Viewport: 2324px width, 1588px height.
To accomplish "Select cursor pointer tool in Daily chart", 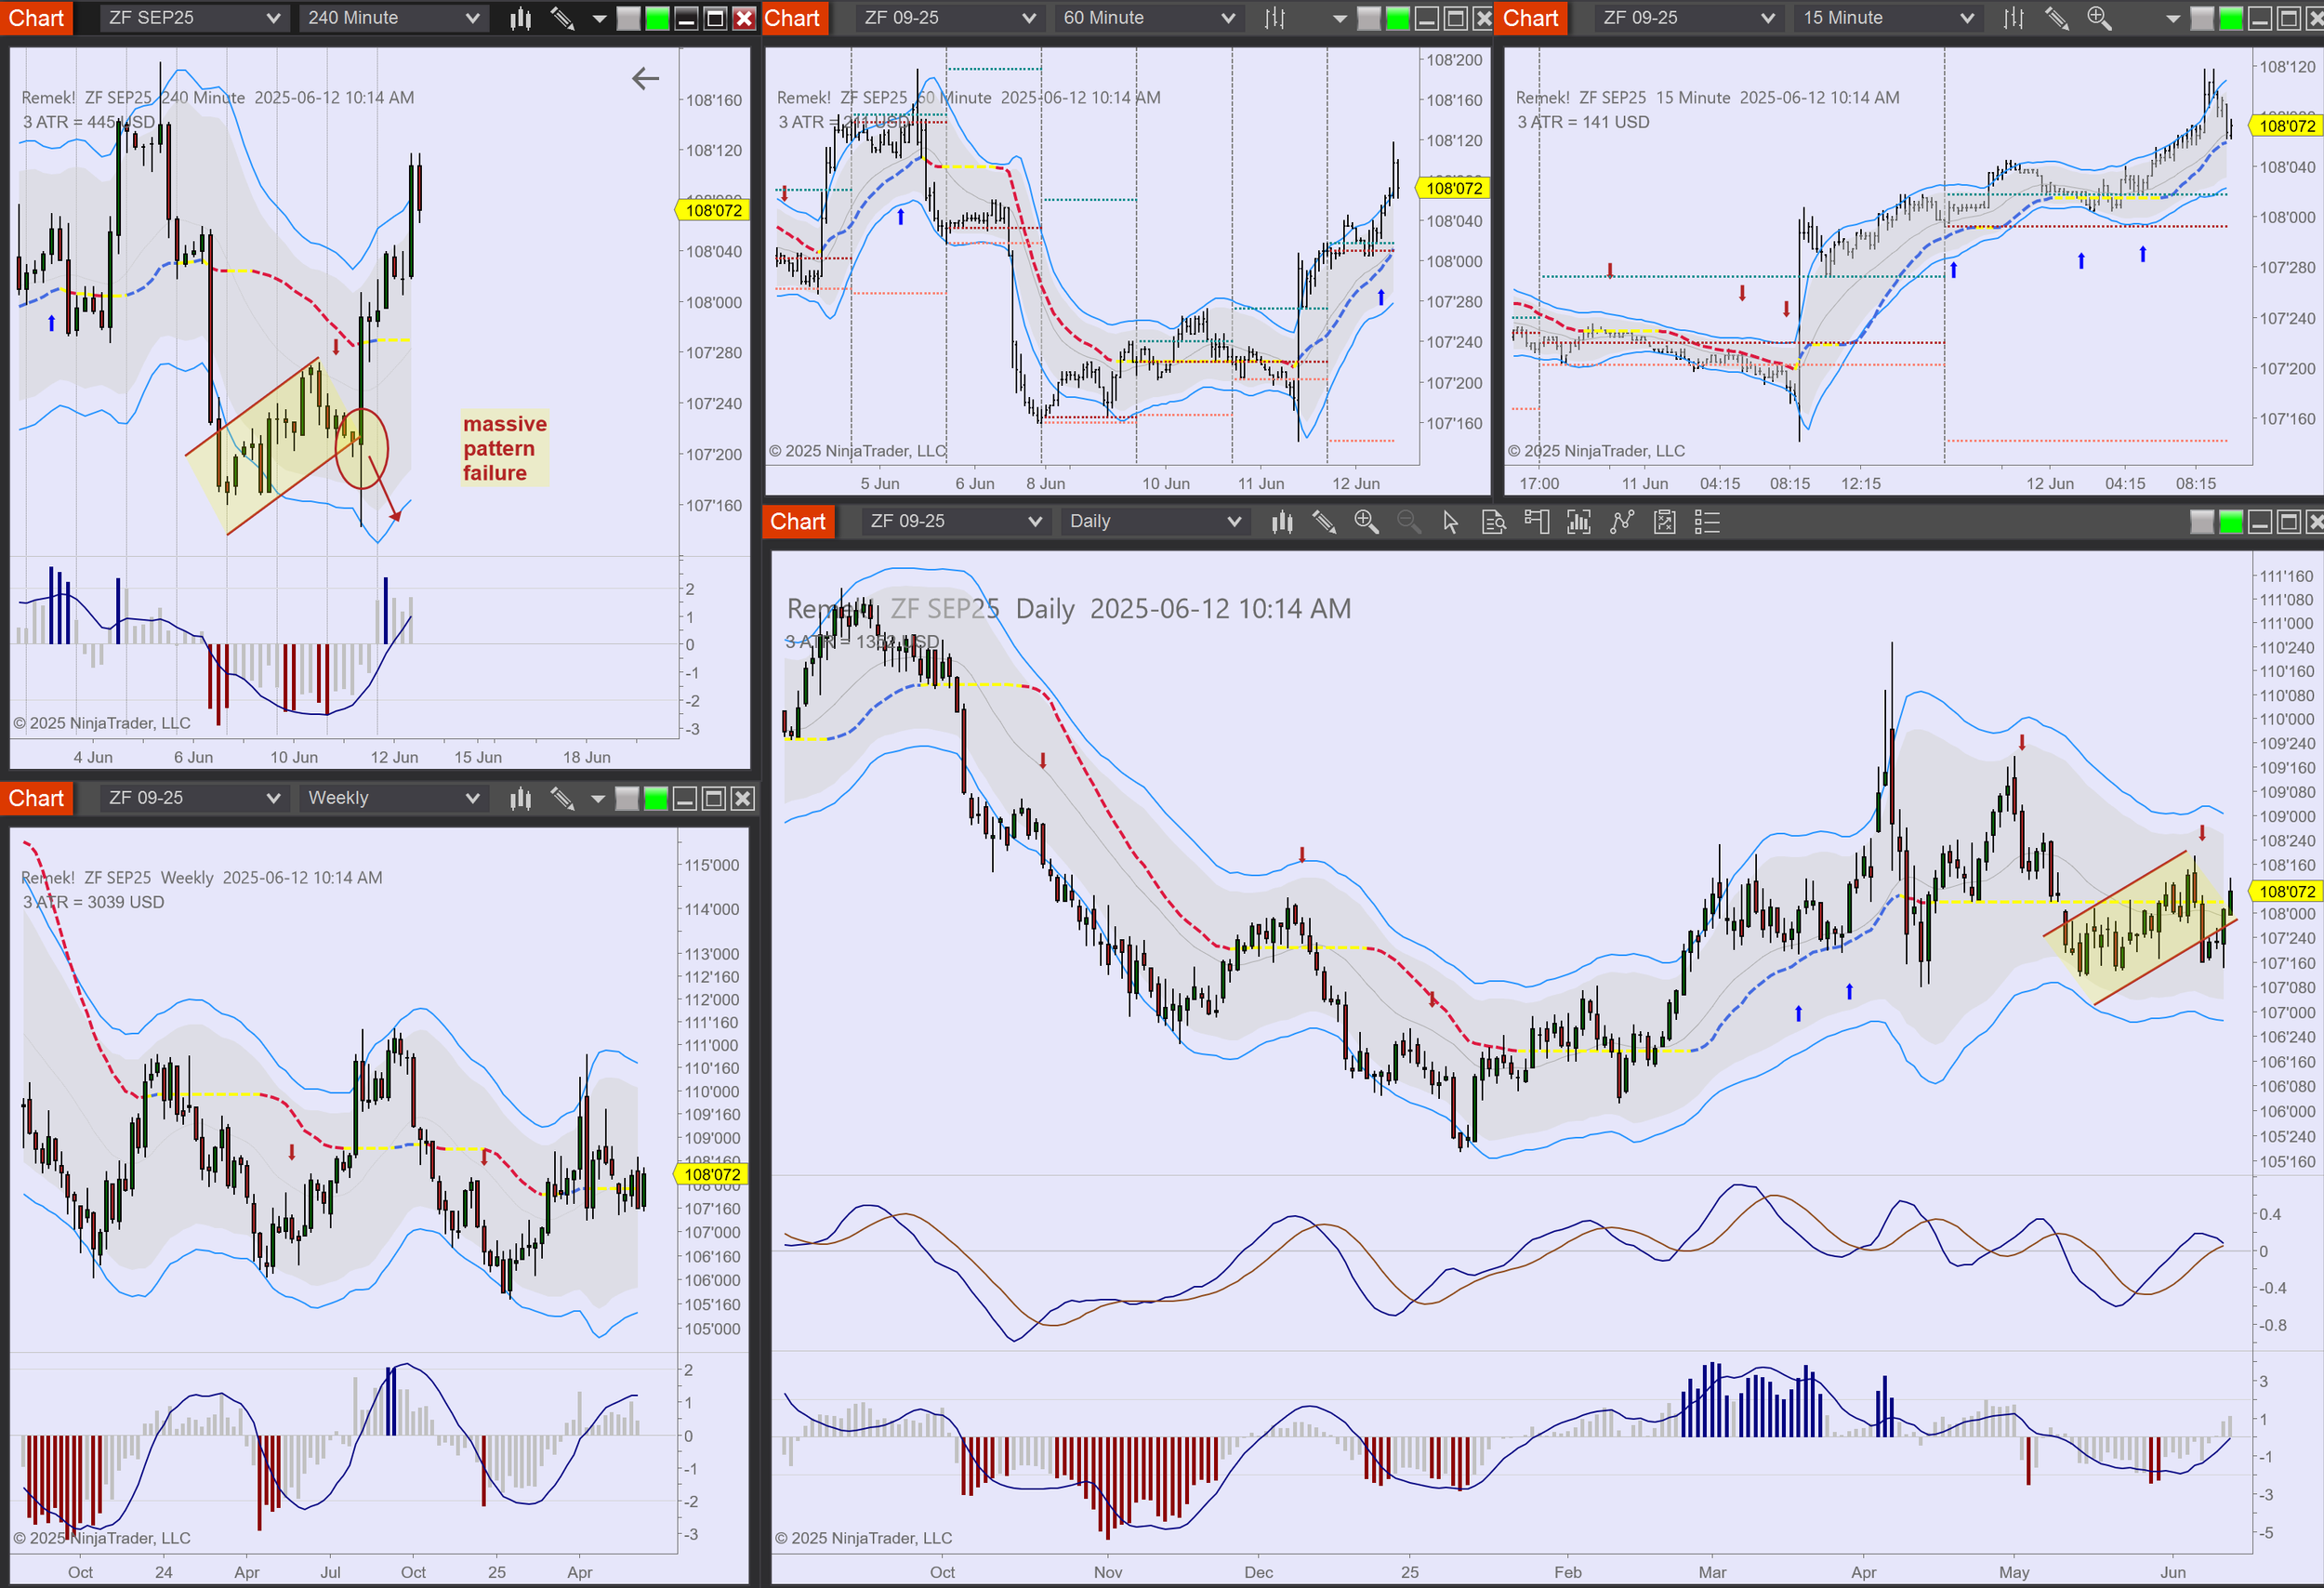I will (1450, 522).
